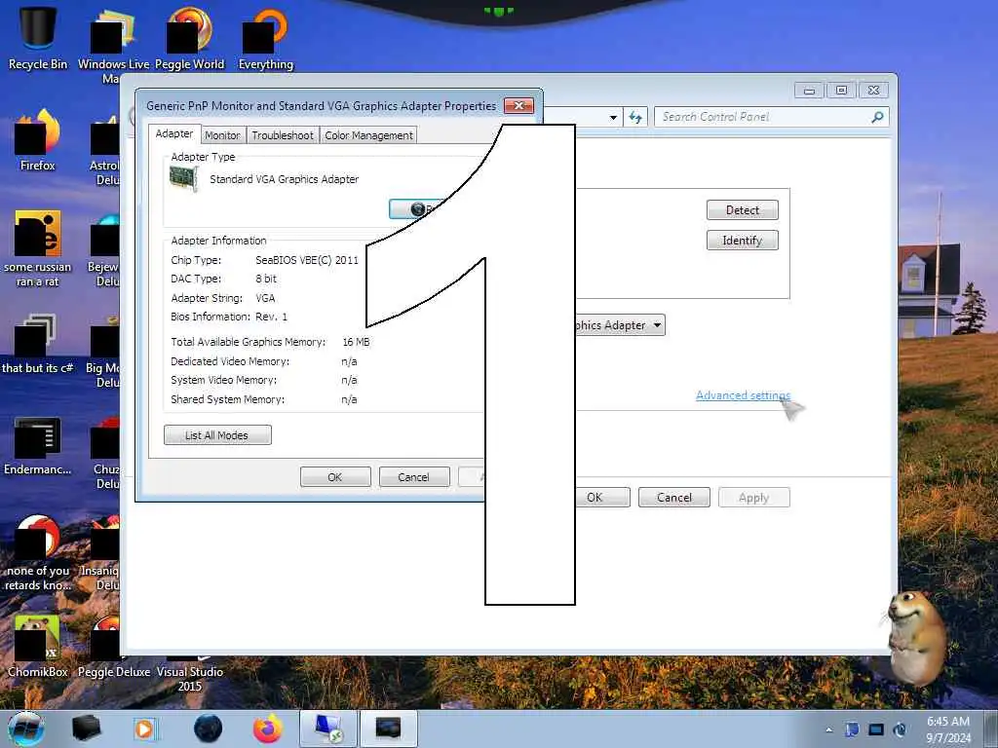Open the Endermanc... desktop icon
This screenshot has width=998, height=748.
pos(38,445)
